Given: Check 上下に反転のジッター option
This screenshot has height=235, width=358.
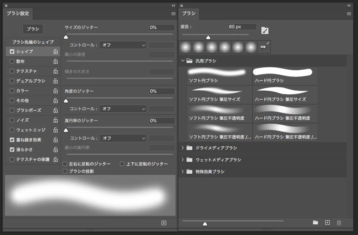Looking at the screenshot, I should coord(122,164).
